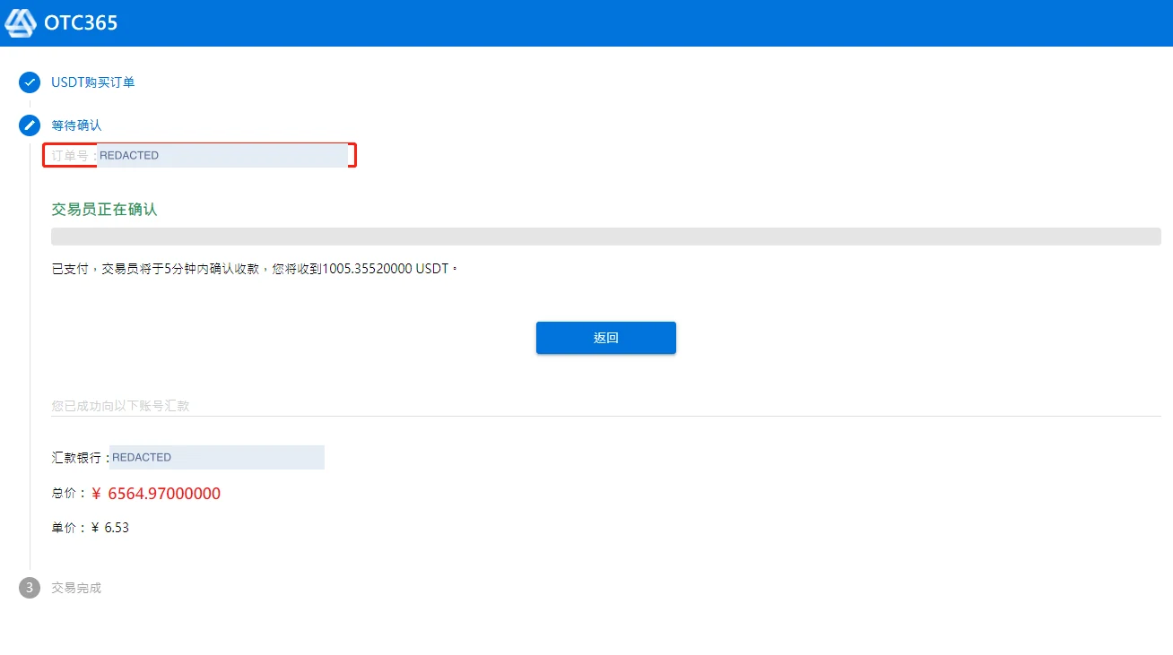Click the step 3 circle icon

pos(30,588)
